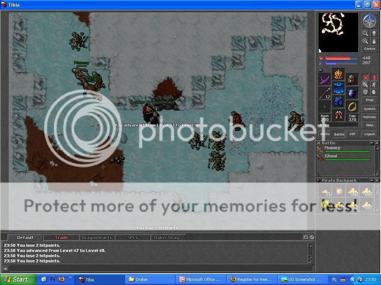Click the circle-slash icon right of chat tabs
Image resolution: width=381 pixels, height=285 pixels.
(312, 237)
